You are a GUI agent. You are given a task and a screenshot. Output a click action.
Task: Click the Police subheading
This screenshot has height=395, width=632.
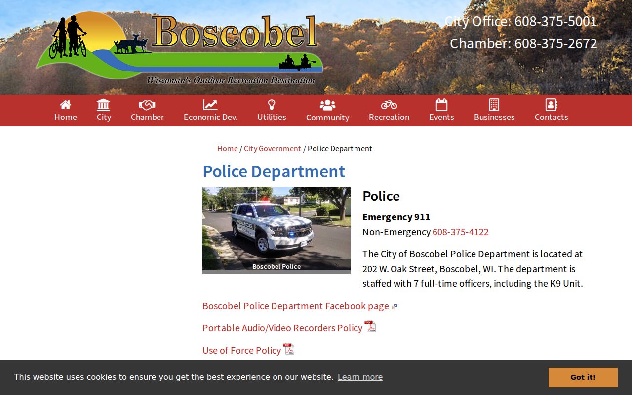click(381, 196)
